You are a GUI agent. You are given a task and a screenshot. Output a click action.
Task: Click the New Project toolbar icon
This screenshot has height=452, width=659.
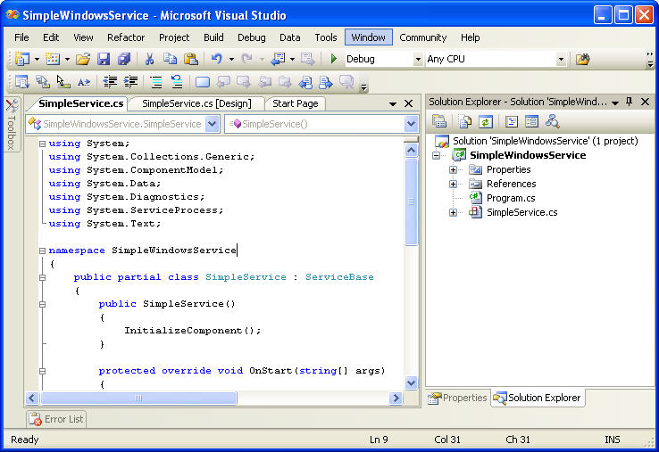click(x=21, y=59)
